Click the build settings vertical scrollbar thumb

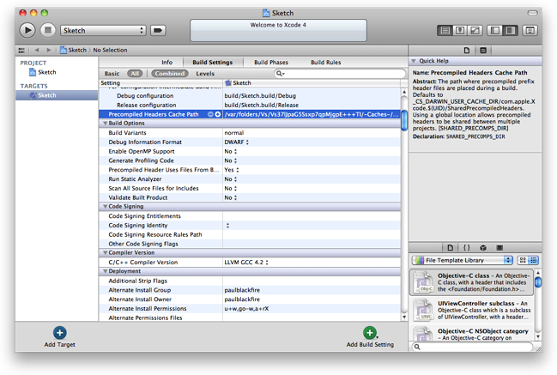[404, 120]
